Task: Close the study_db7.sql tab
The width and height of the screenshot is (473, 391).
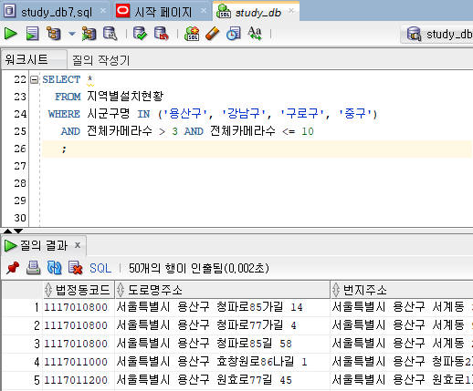Action: click(x=103, y=11)
